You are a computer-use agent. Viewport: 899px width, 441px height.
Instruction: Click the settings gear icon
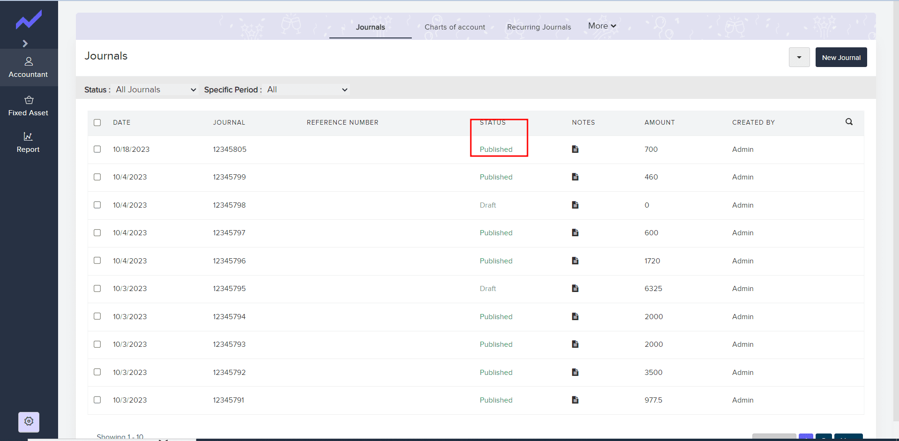coord(29,421)
